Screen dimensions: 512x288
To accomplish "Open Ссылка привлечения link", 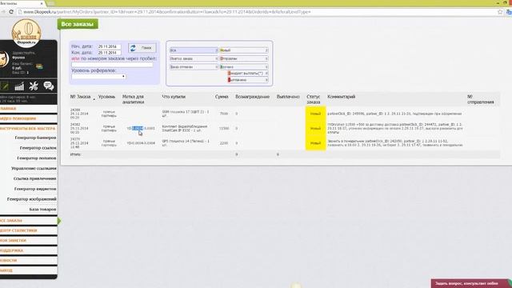I will pyautogui.click(x=34, y=178).
